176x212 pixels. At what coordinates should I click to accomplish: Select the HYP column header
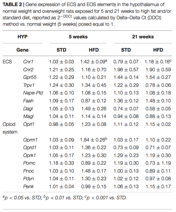(x=22, y=37)
